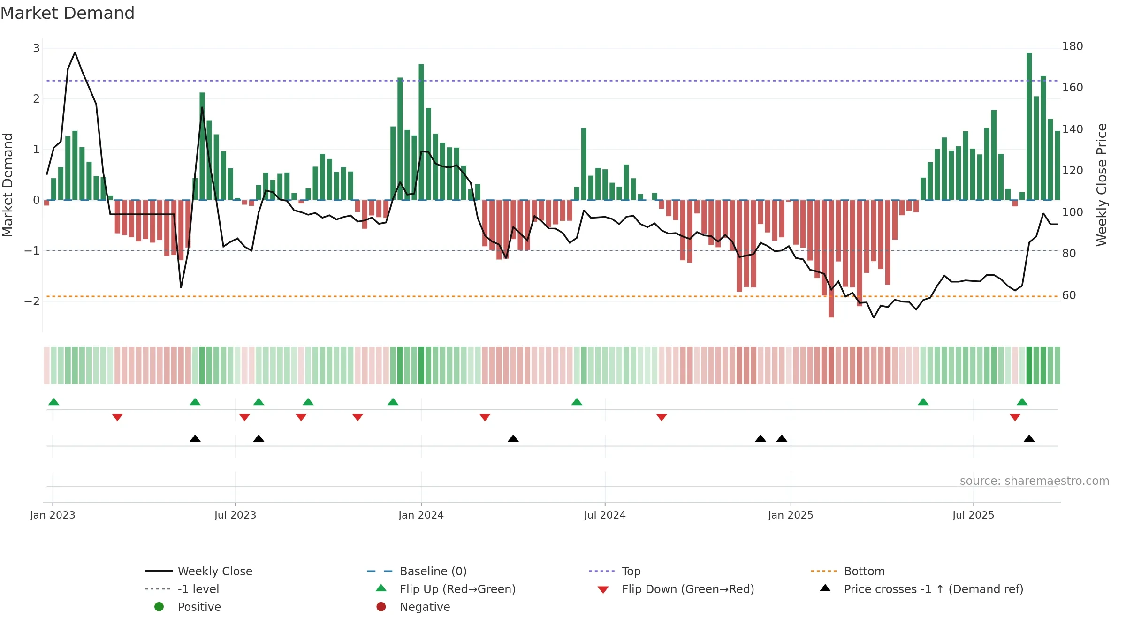Click the −2 tick on Market Demand axis
Image resolution: width=1126 pixels, height=633 pixels.
click(32, 301)
